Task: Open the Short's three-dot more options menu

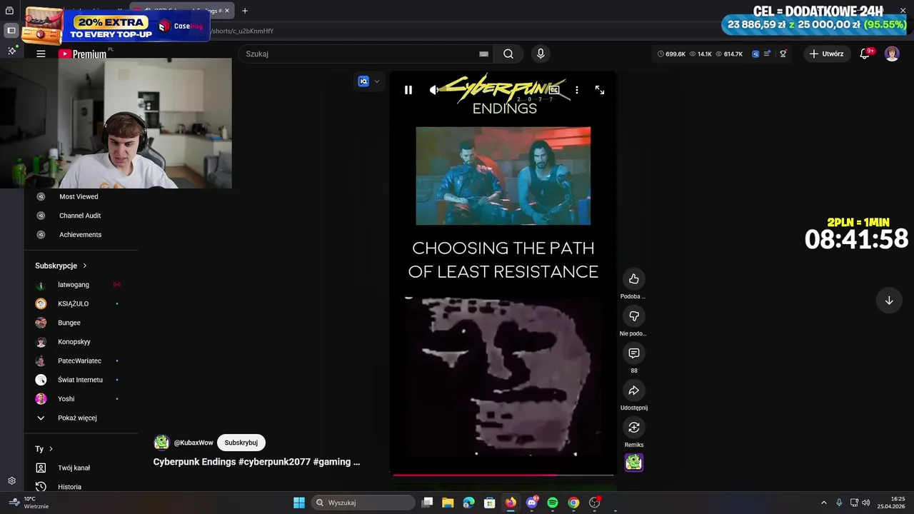Action: (x=576, y=90)
